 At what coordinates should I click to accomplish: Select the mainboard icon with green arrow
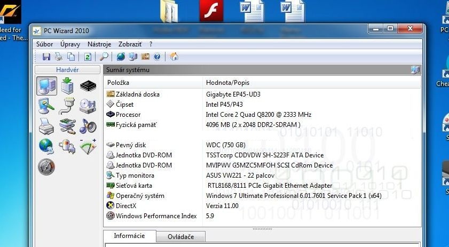(67, 86)
